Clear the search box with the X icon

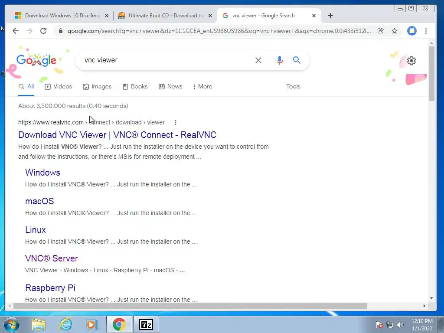tap(258, 60)
